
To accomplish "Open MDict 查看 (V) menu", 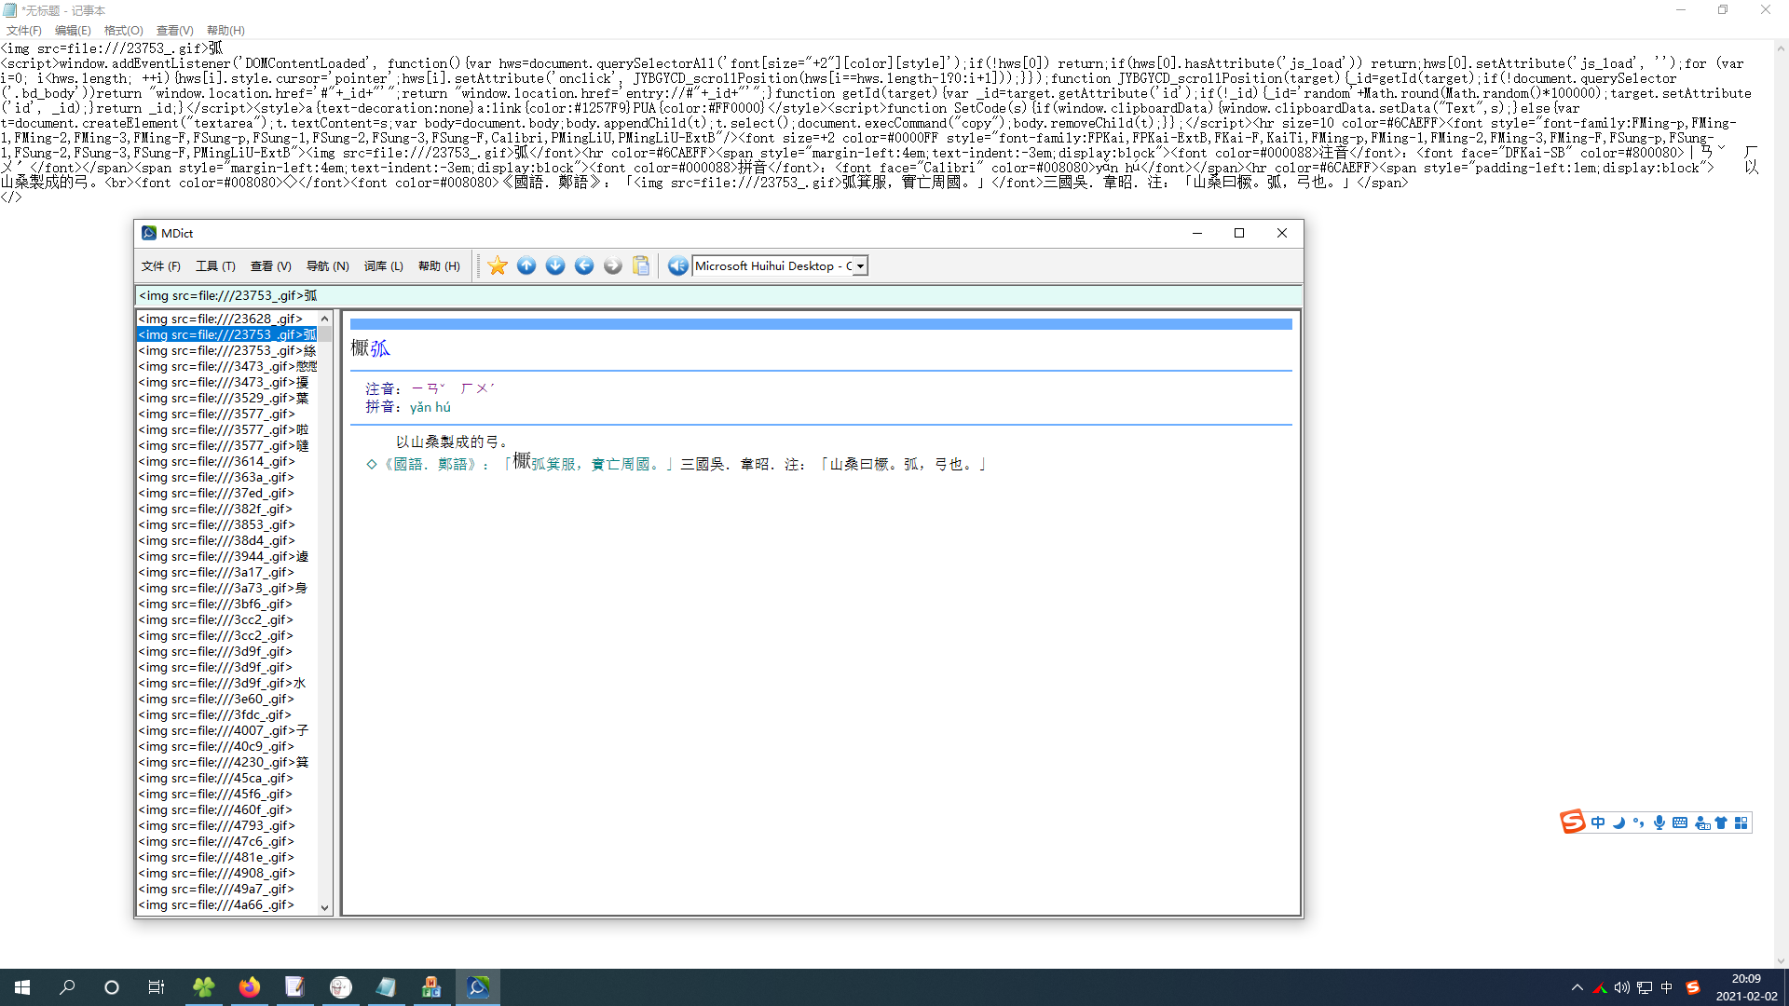I will 271,266.
